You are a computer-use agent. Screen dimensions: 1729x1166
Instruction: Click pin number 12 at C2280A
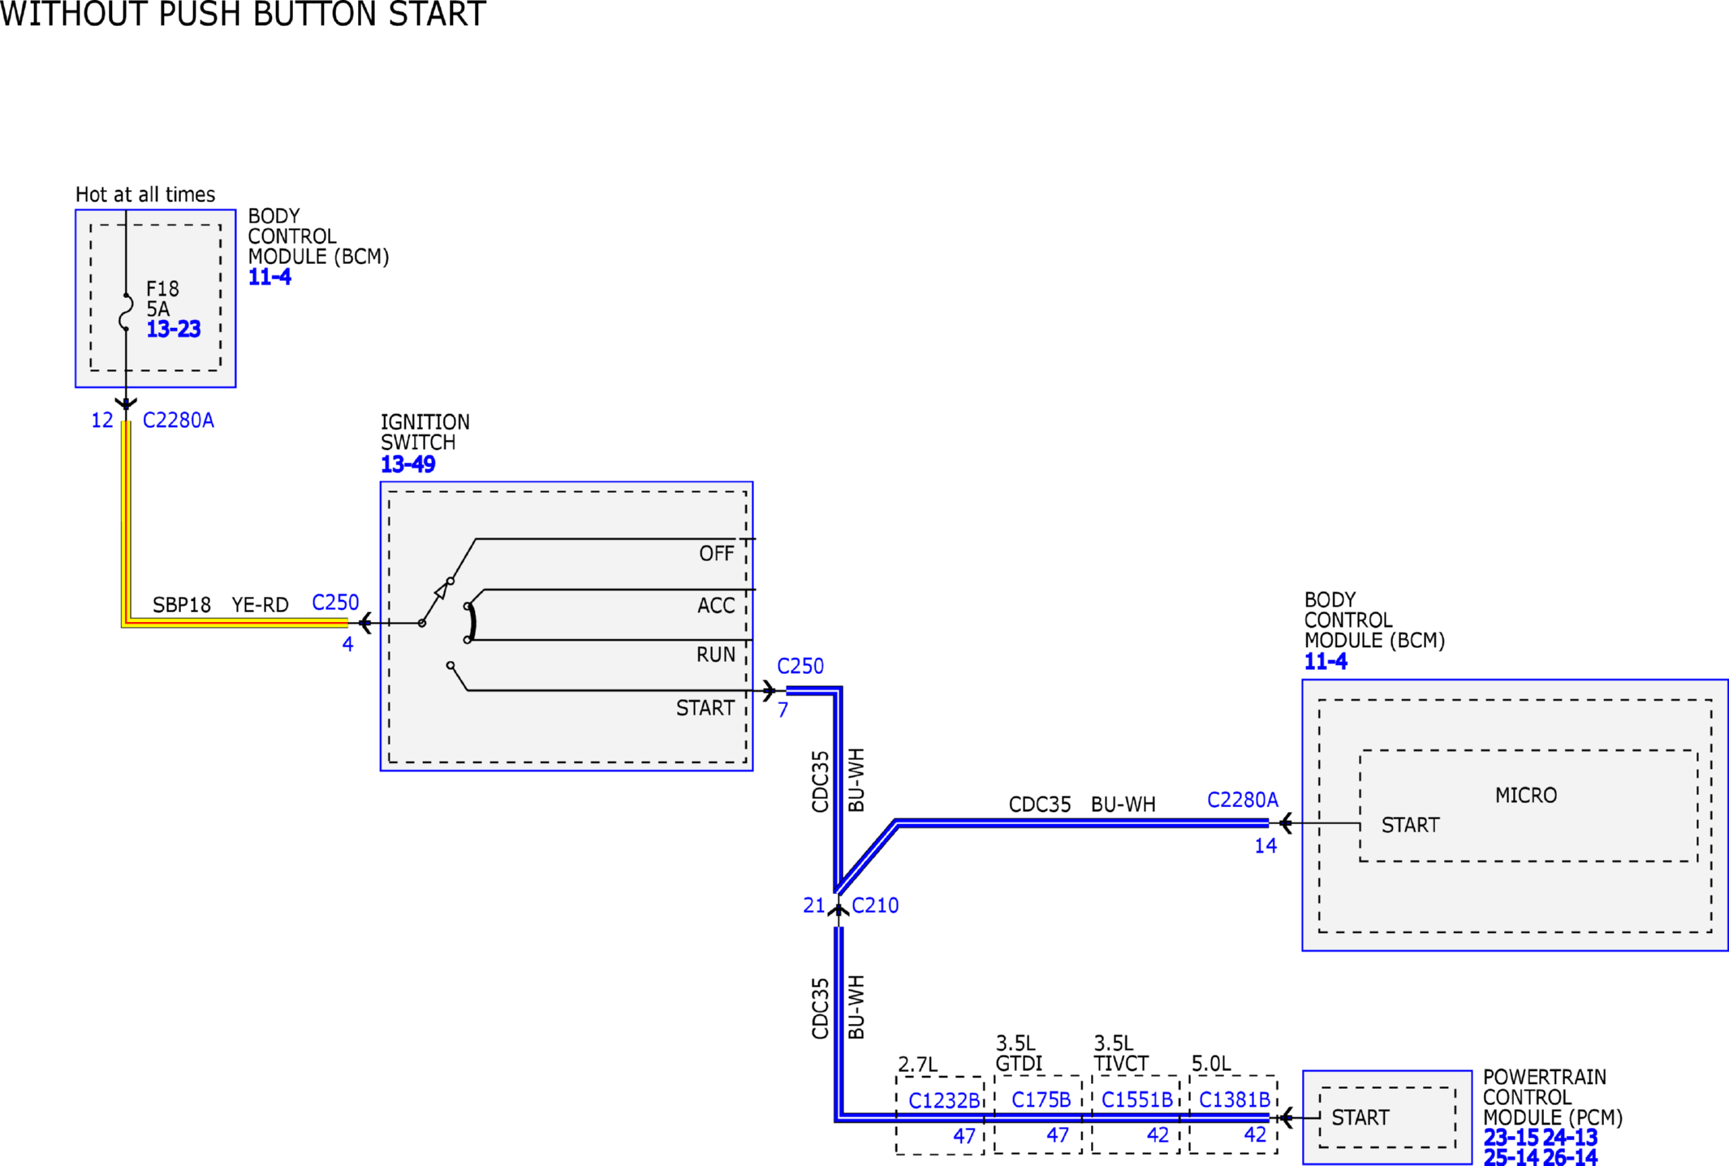point(102,421)
